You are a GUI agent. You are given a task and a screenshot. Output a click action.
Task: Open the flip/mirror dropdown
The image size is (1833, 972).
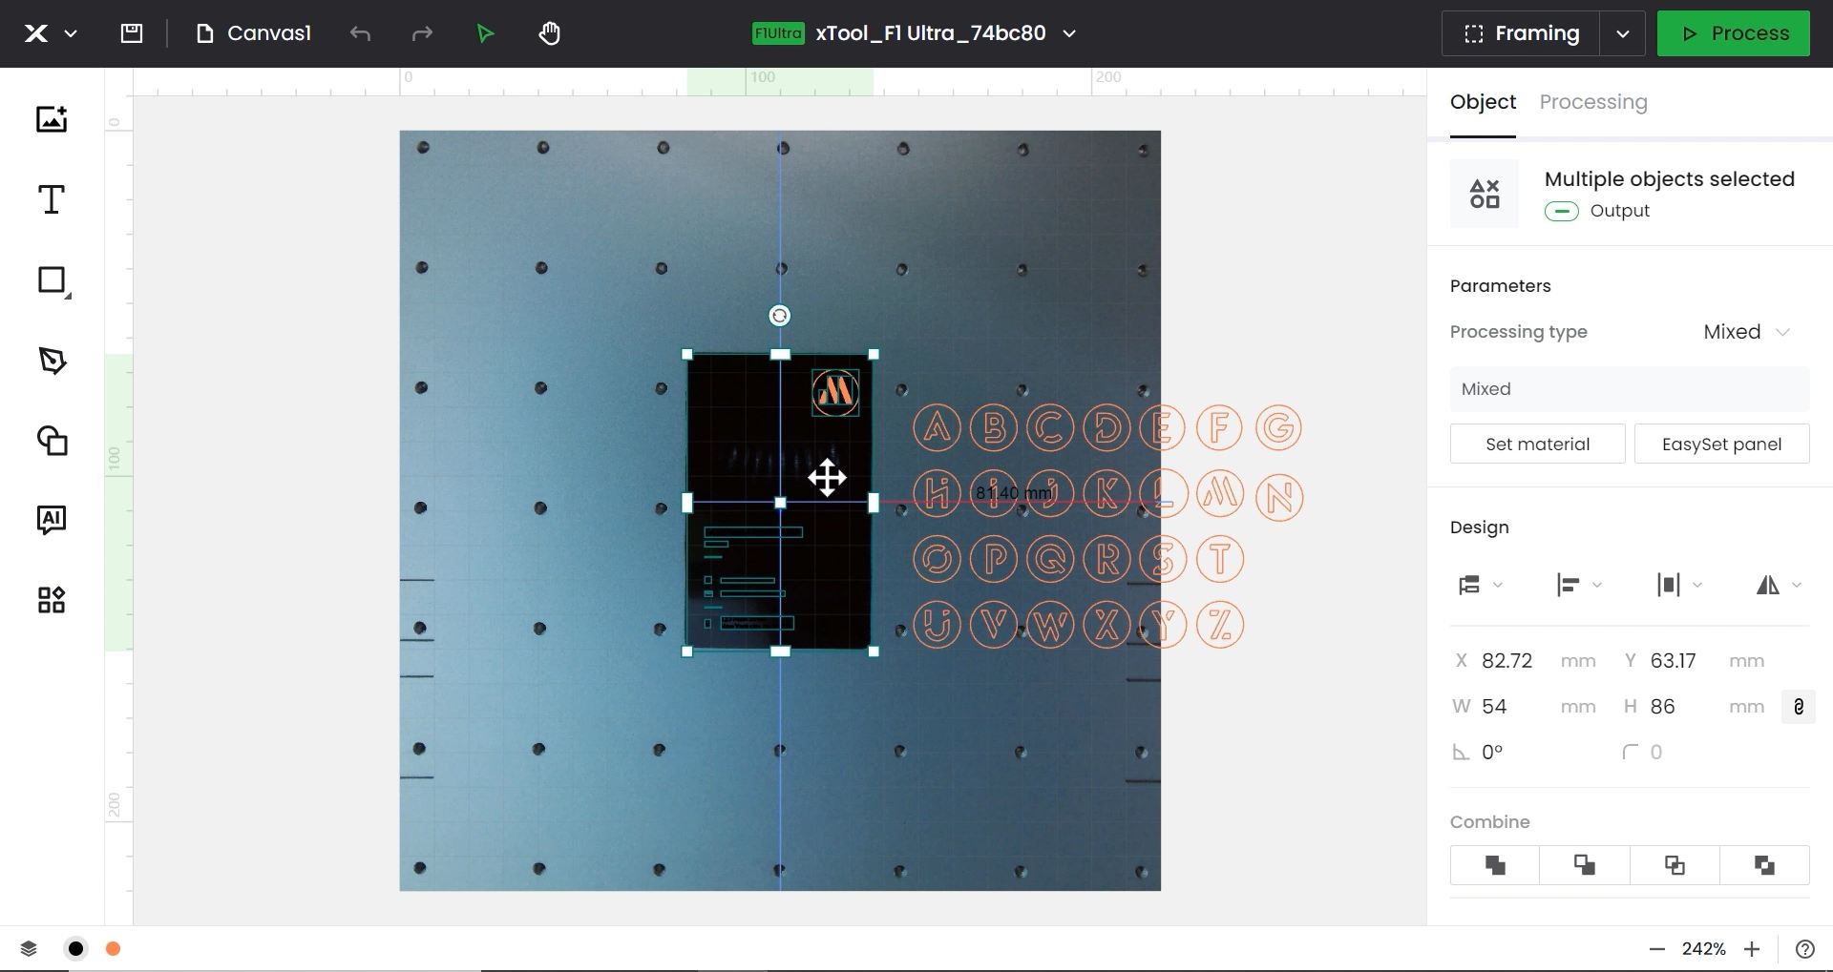click(1778, 585)
